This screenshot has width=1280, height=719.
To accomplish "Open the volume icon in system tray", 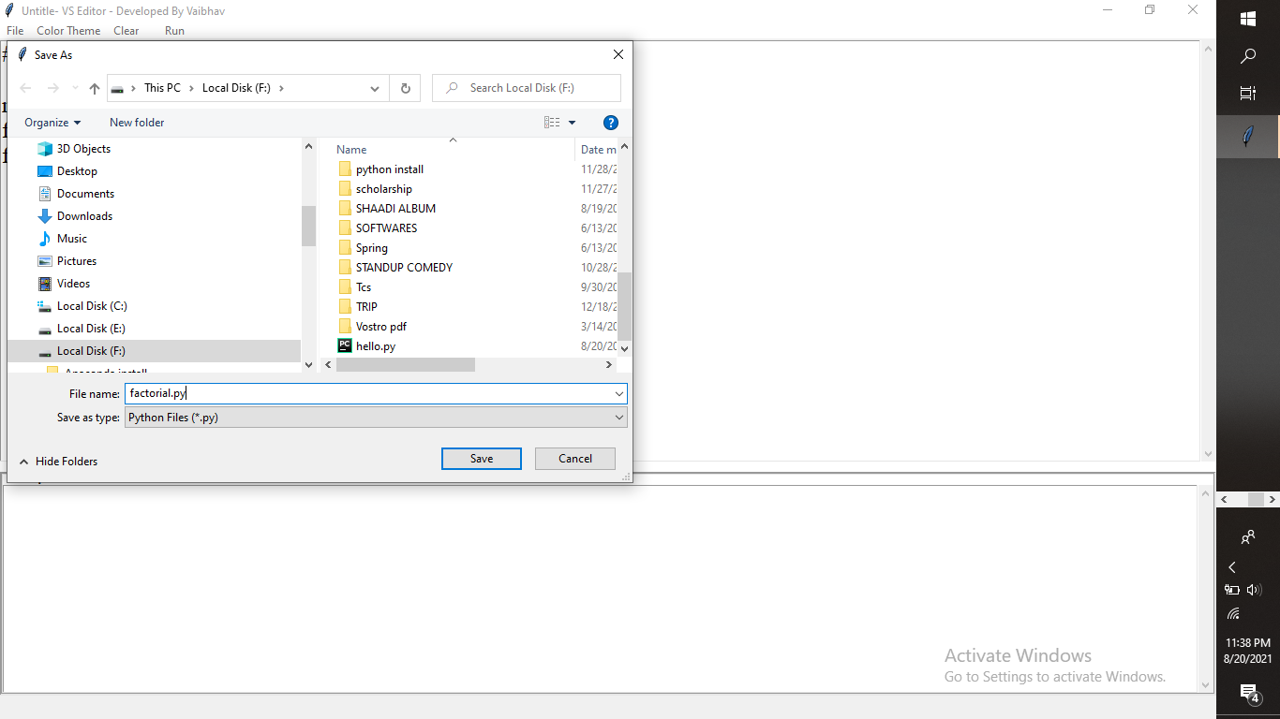I will (x=1255, y=590).
